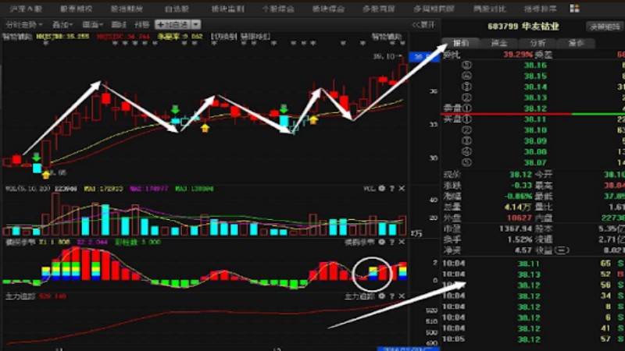625x351 pixels.
Task: Click the red-green buy/sell ratio bar
Action: [x=533, y=114]
